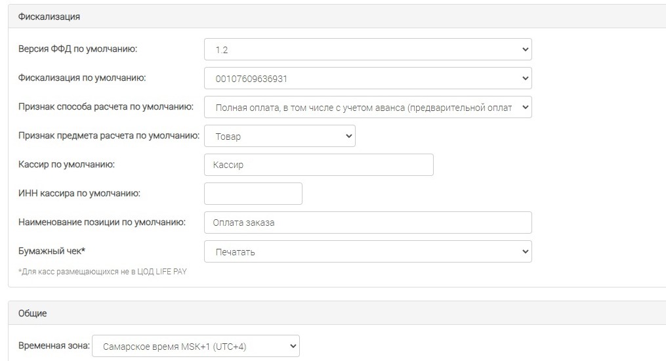The height and width of the screenshot is (361, 666).
Task: Click the Фискализация section header
Action: click(x=49, y=16)
